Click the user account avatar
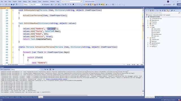 (168, 1)
